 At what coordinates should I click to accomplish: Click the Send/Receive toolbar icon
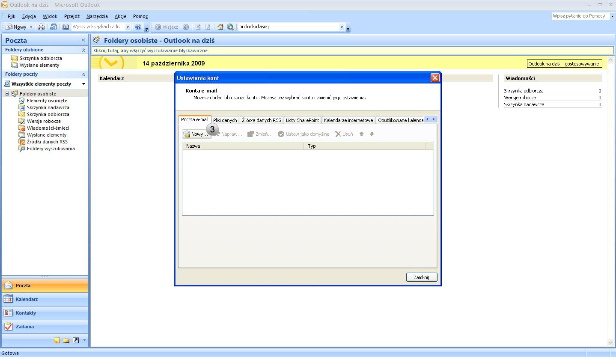[x=54, y=27]
